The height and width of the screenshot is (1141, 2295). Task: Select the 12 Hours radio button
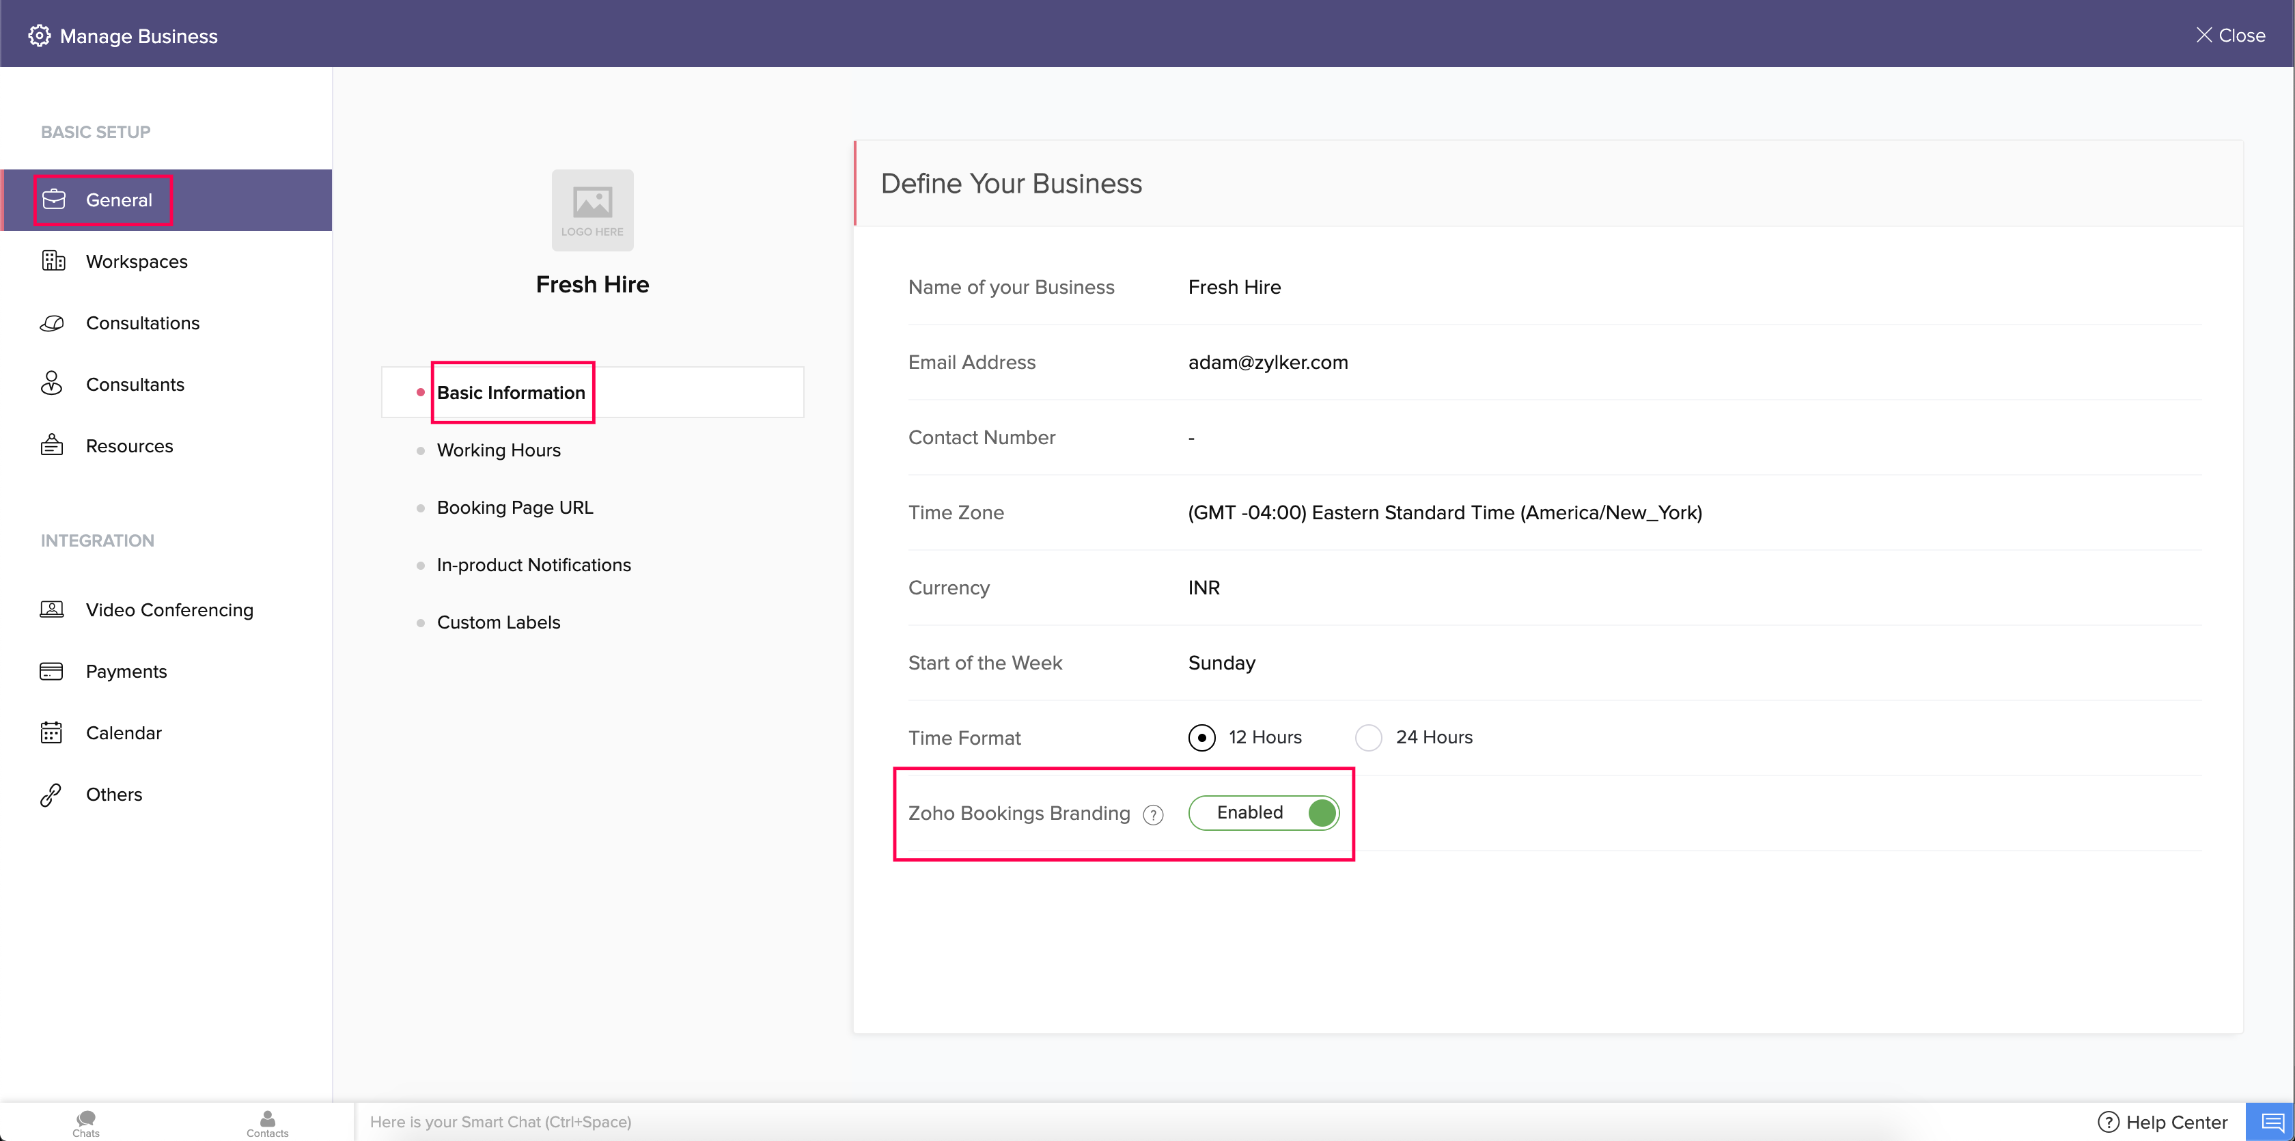[x=1202, y=738]
